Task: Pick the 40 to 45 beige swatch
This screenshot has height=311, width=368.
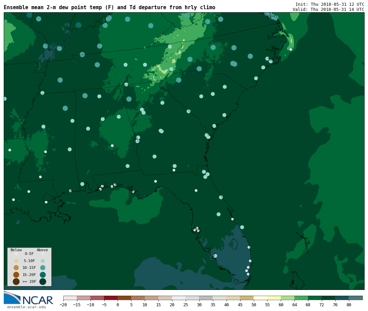Action: coord(233,298)
